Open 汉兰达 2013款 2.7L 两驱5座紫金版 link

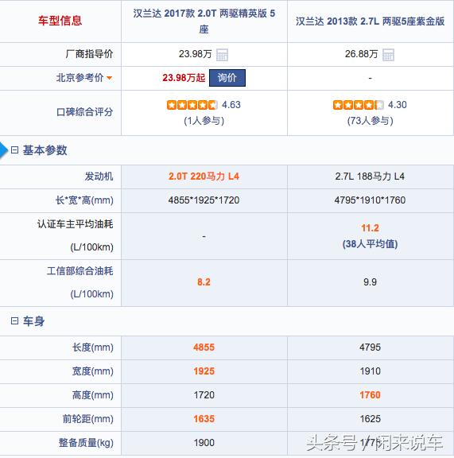click(371, 21)
